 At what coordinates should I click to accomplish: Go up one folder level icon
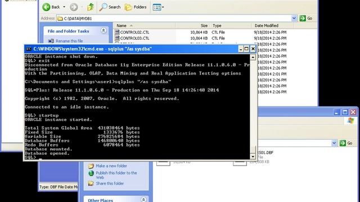[x=90, y=7]
